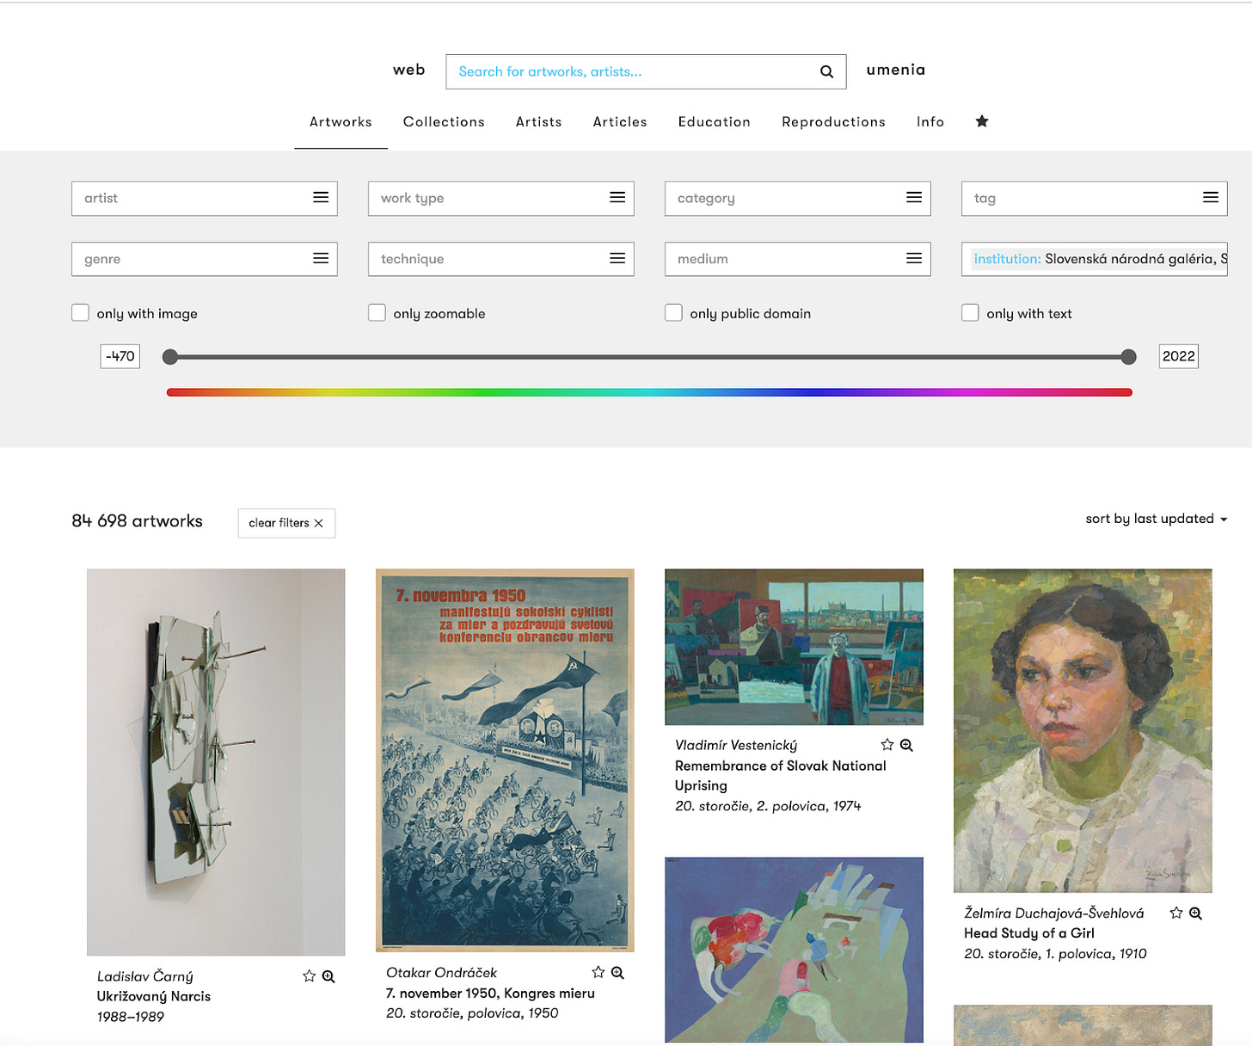
Task: Open 7. november 1950, Kongres mieru title
Action: 491,993
